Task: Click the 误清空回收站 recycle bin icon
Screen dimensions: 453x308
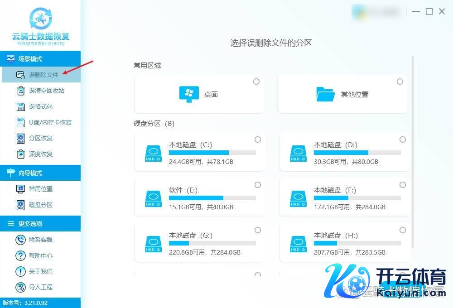Action: tap(20, 91)
